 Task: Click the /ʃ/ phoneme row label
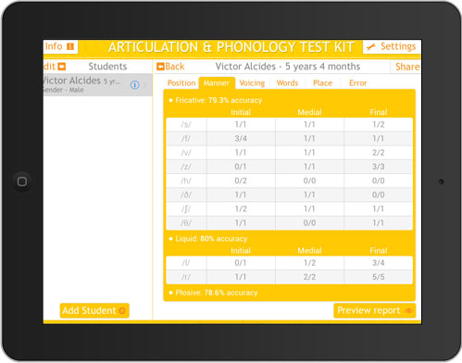tap(186, 209)
